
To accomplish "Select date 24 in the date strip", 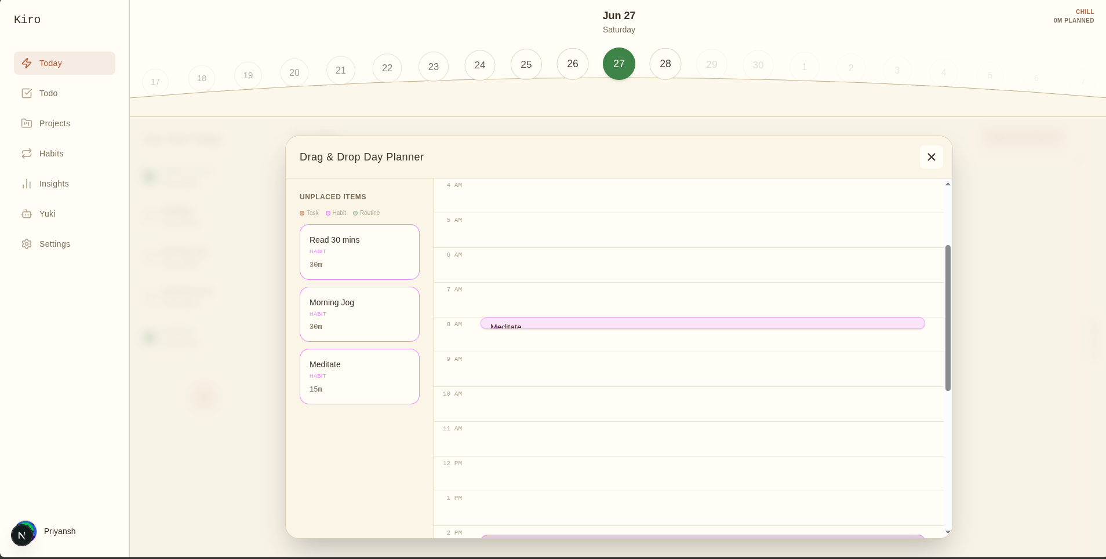I will point(480,65).
